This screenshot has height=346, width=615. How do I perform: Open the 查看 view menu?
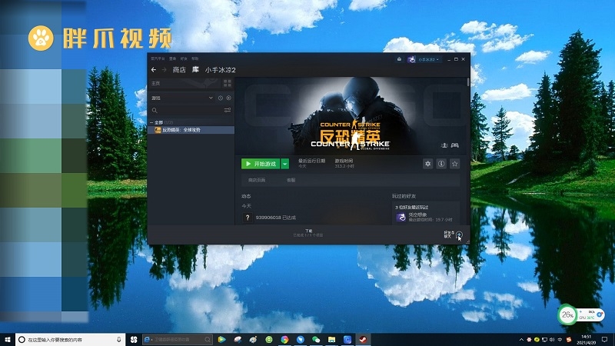tap(172, 59)
